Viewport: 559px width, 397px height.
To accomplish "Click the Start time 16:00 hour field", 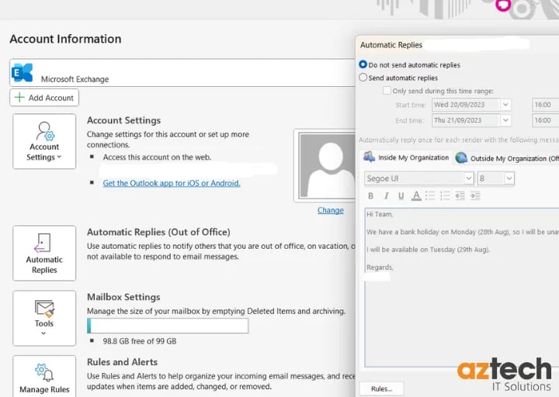I will click(546, 105).
